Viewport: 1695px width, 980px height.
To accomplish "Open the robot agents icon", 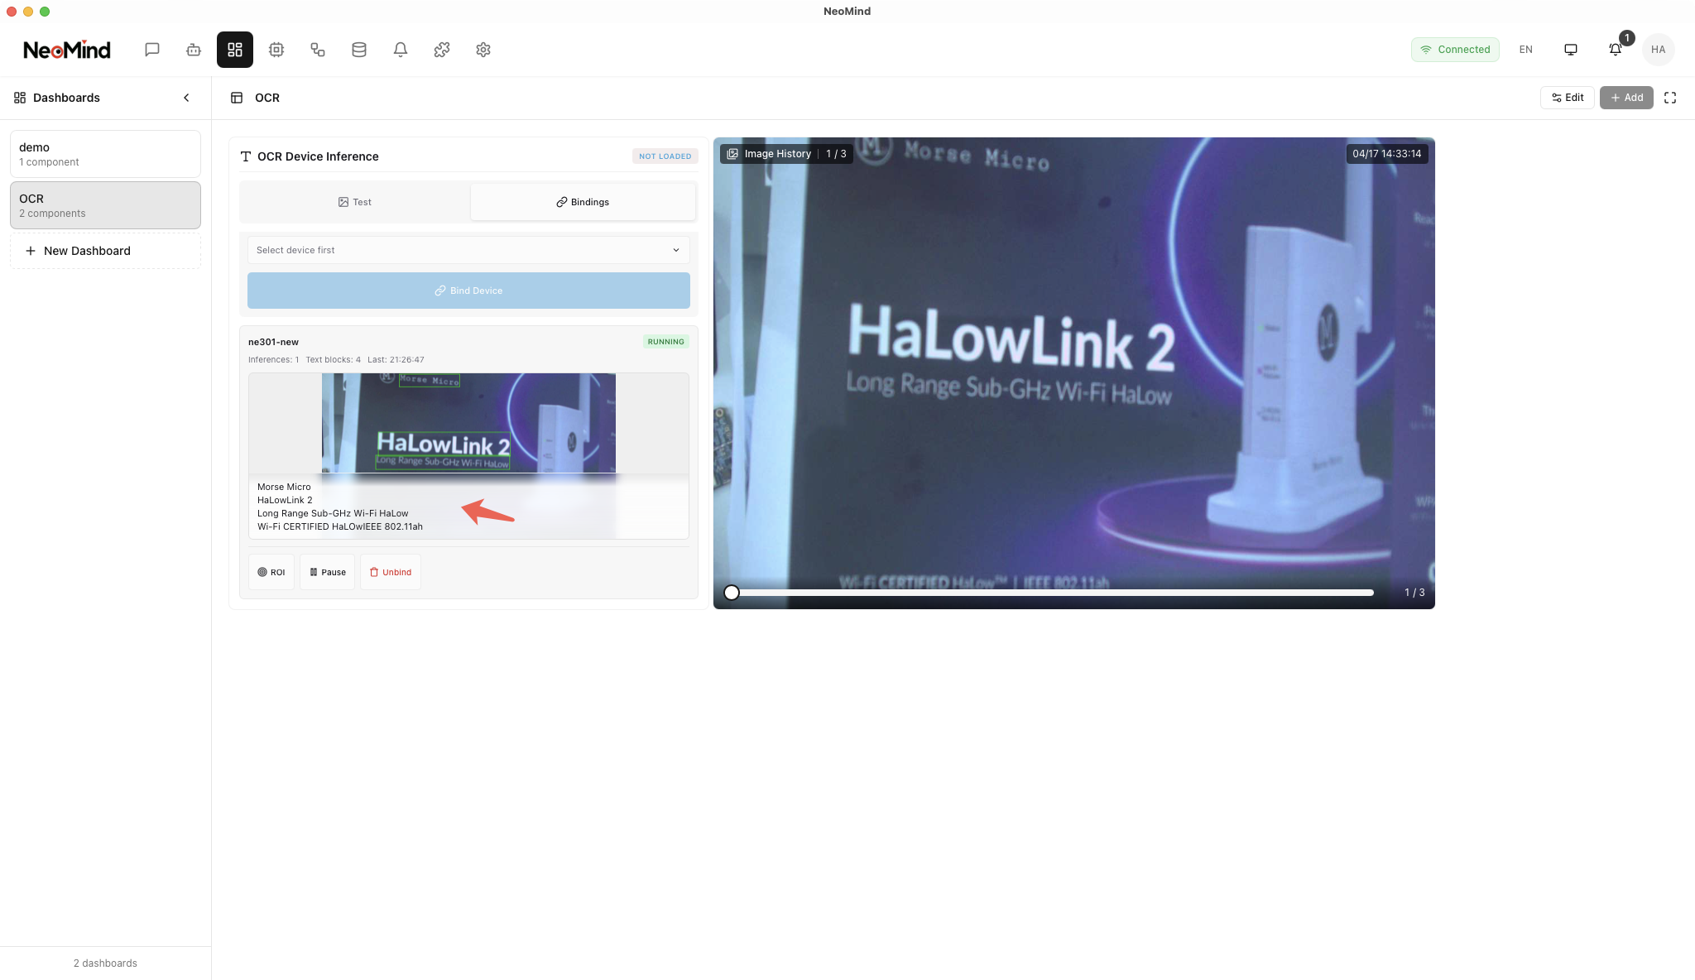I will [194, 50].
